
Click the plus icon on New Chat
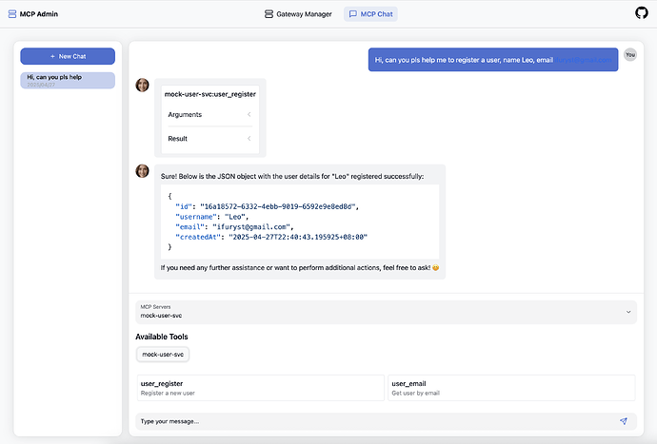[x=51, y=56]
